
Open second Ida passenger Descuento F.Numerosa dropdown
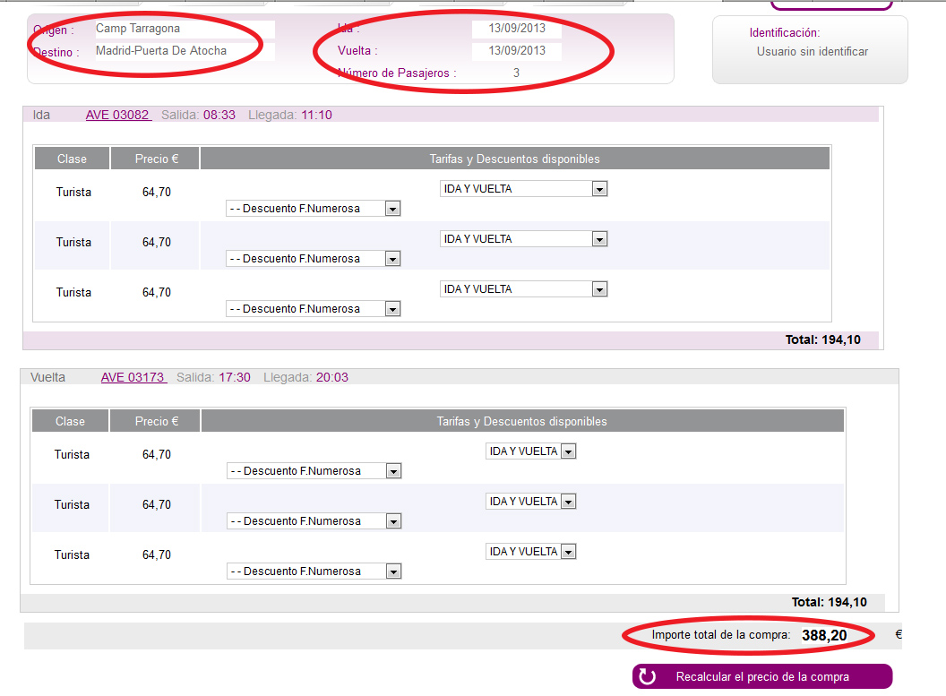pyautogui.click(x=314, y=258)
